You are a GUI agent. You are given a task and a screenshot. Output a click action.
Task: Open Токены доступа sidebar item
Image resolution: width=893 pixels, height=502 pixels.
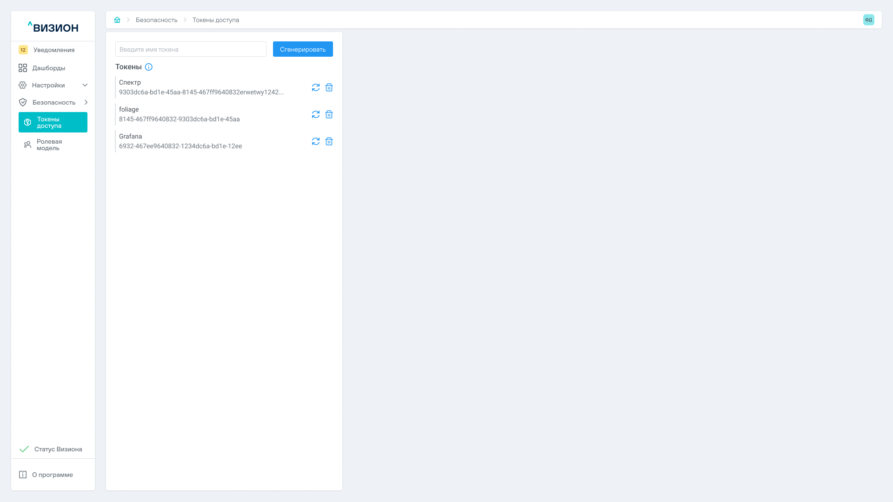(53, 122)
